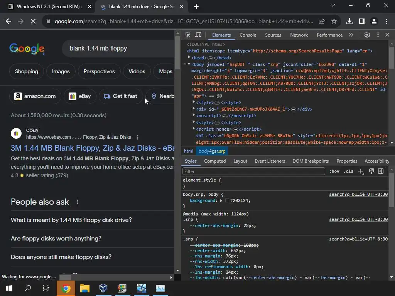Open the Chrome three-dot main menu
The height and width of the screenshot is (296, 395).
(387, 22)
